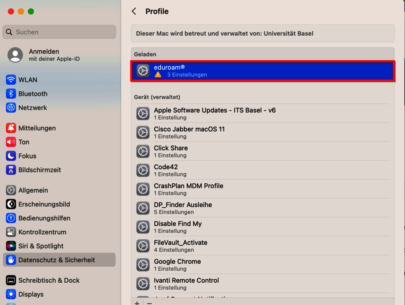Viewport: 405px width, 305px height.
Task: Click the Suchen search field
Action: (x=59, y=32)
